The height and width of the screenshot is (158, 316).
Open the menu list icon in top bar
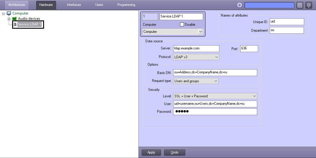click(309, 5)
